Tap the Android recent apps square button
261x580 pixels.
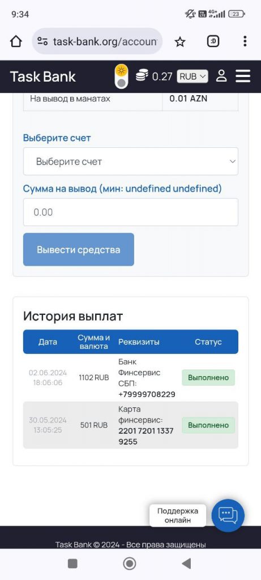[73, 564]
